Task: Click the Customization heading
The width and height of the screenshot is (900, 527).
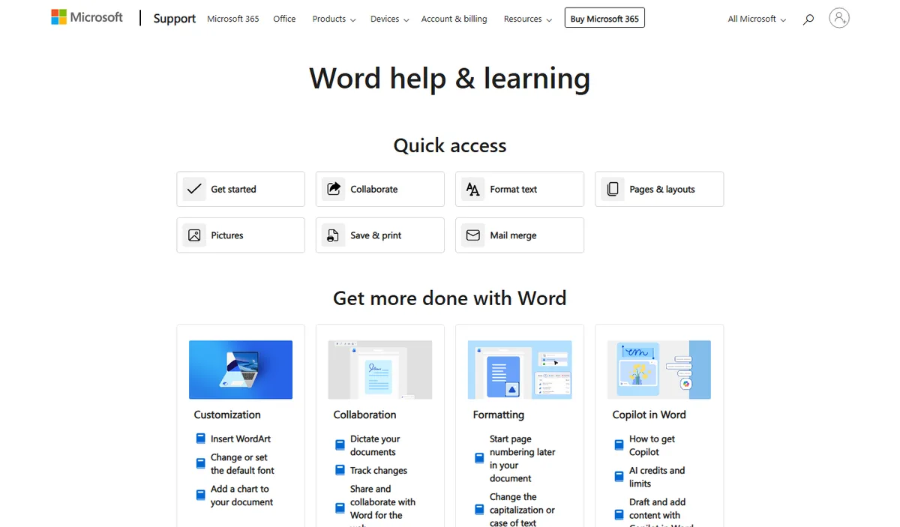Action: point(227,415)
